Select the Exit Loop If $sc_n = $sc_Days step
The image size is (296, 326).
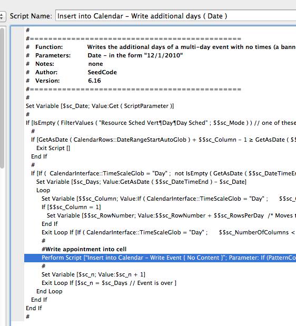click(109, 283)
